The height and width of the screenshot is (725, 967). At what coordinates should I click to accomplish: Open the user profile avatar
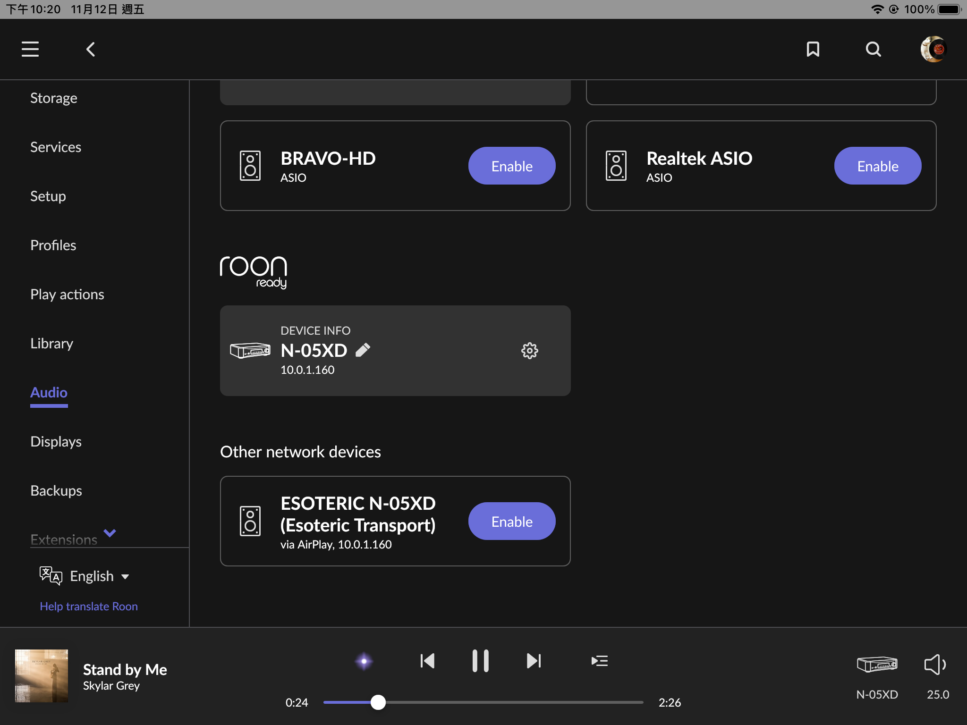[x=933, y=49]
